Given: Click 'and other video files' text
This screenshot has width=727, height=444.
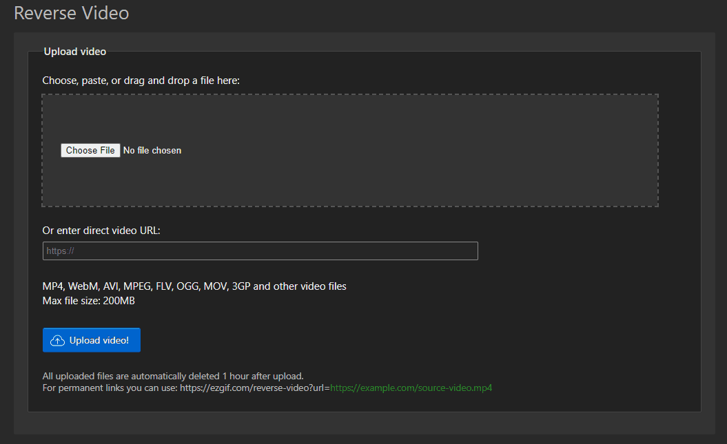Looking at the screenshot, I should coord(300,286).
